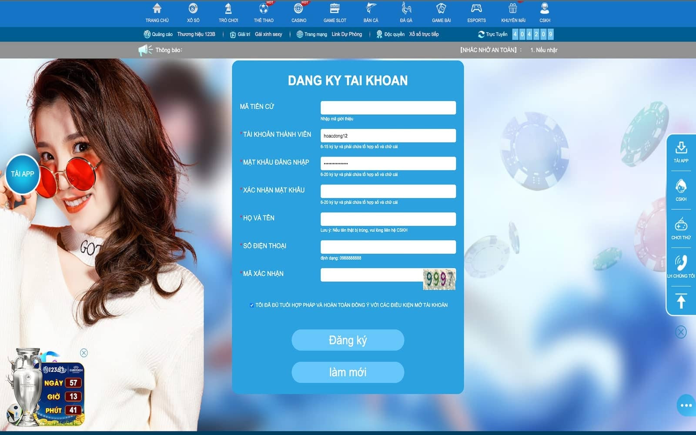
Task: Toggle the legal age agreement checkbox
Action: [251, 305]
